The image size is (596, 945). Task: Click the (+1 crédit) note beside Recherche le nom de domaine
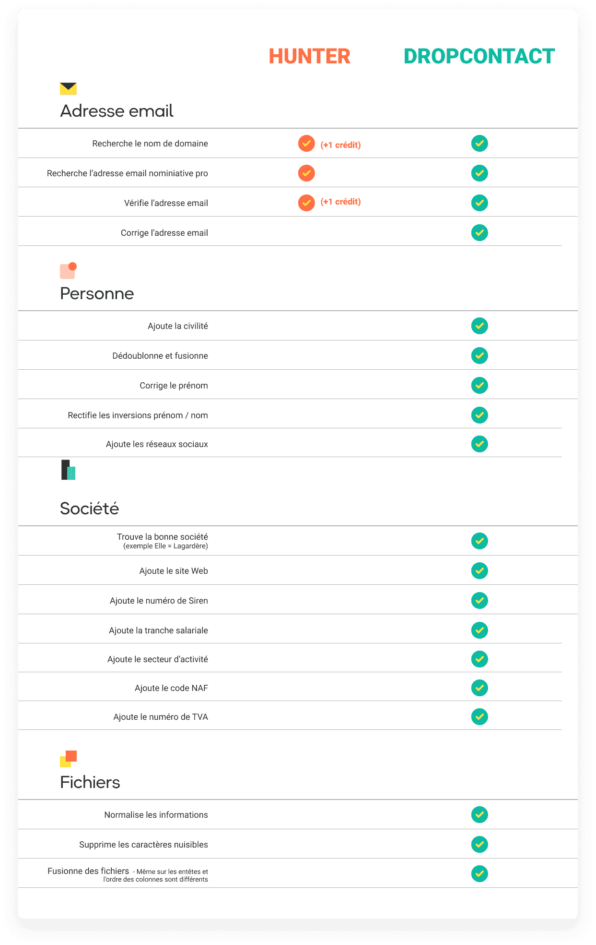coord(340,145)
